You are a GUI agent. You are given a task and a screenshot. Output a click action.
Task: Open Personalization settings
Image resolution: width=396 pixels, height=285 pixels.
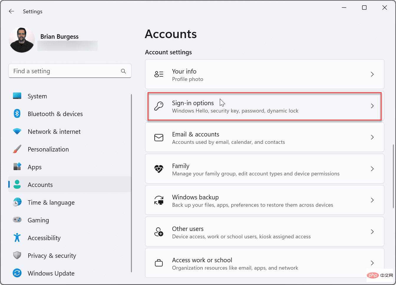(x=70, y=149)
